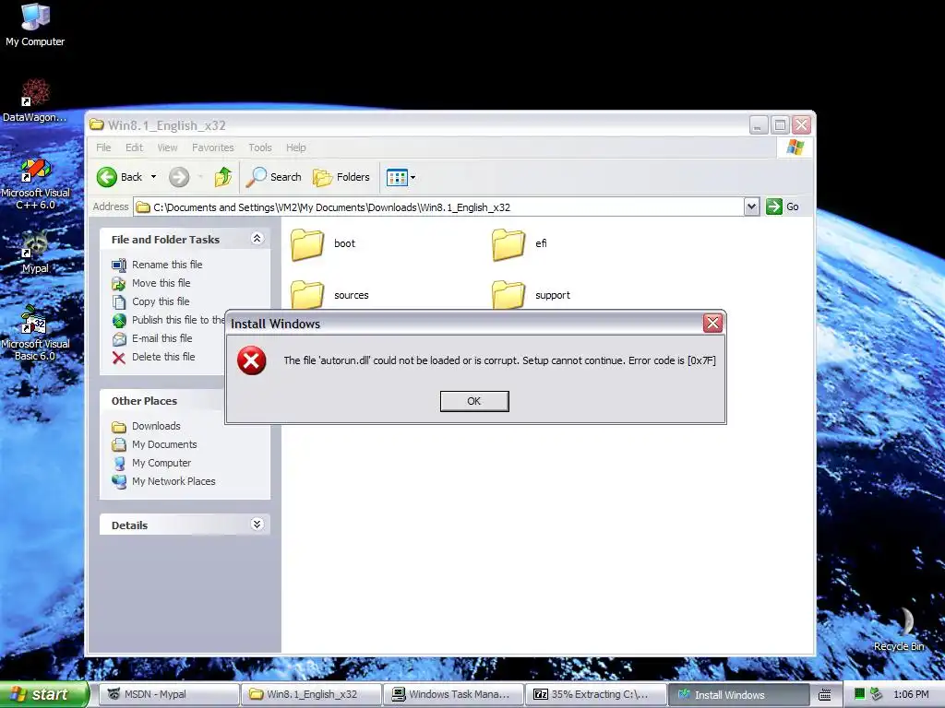Open the Recycle Bin icon
This screenshot has width=945, height=708.
click(899, 629)
